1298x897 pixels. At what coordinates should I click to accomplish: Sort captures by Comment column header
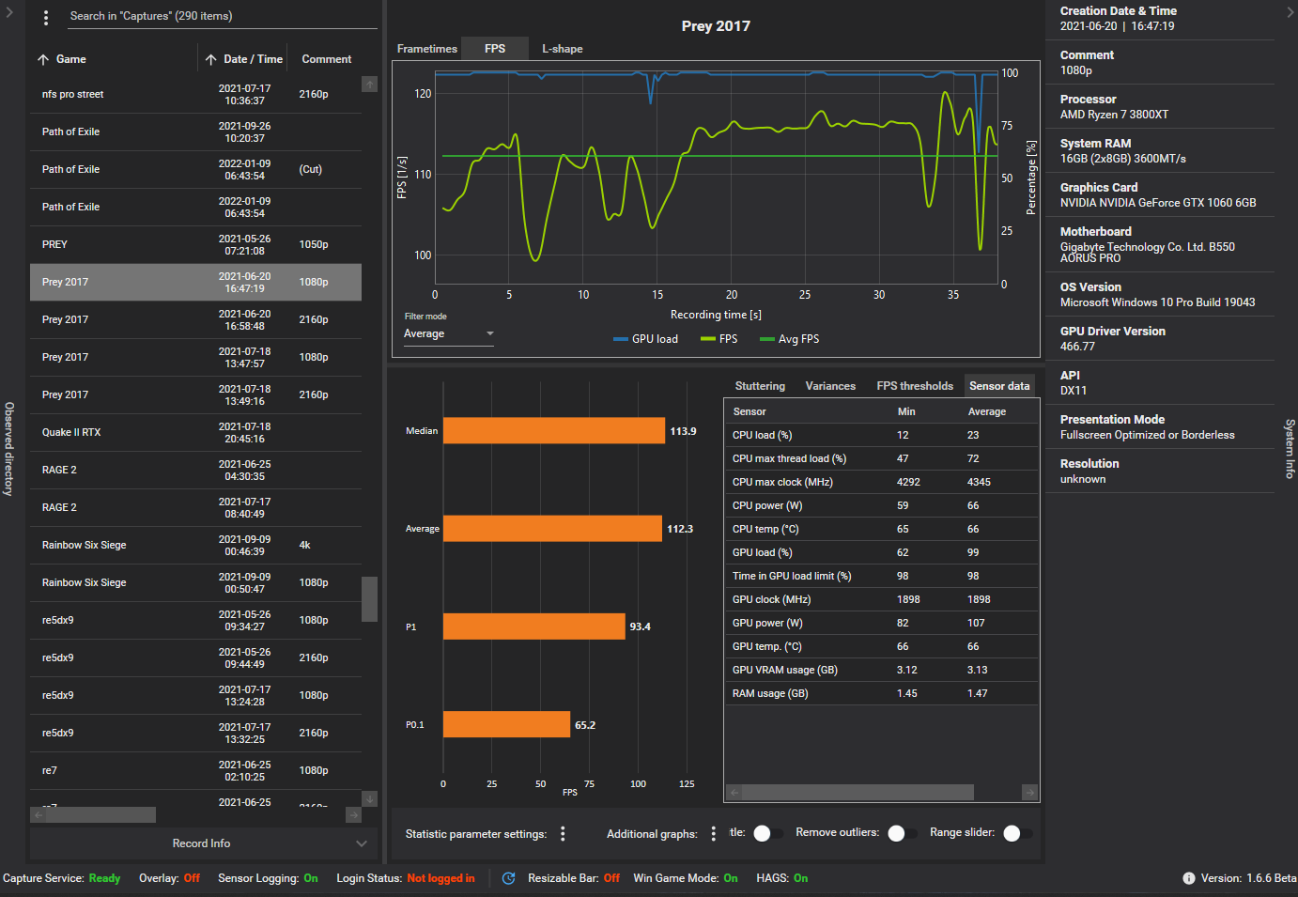326,59
